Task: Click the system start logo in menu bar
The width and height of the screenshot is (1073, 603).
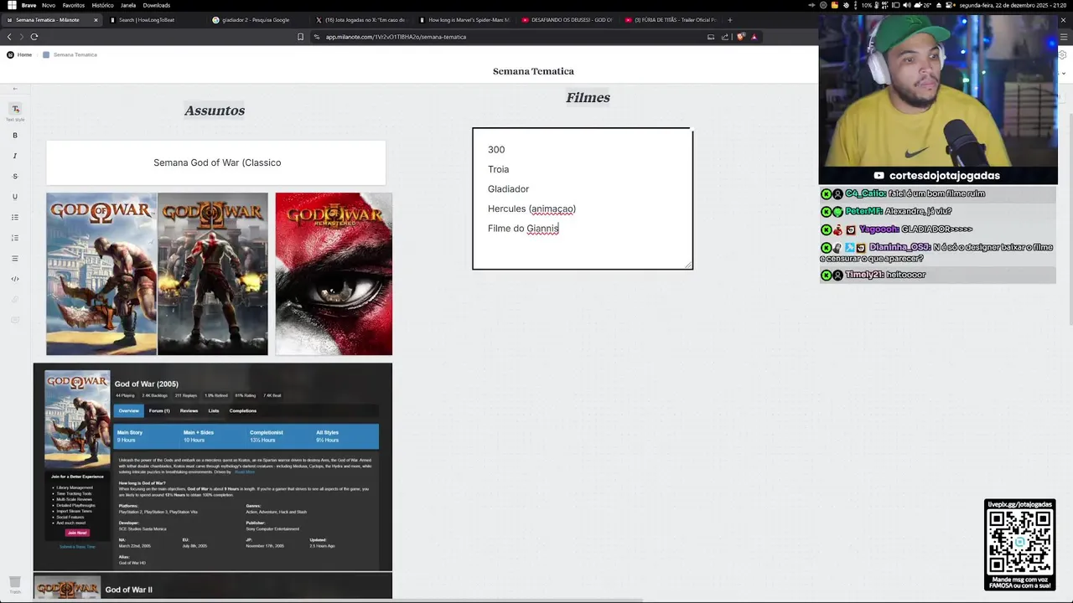Action: point(11,5)
